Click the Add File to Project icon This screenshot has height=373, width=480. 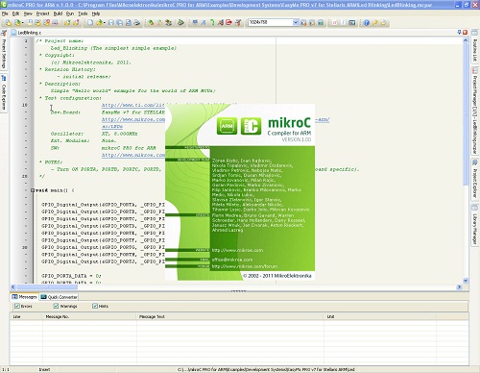tap(67, 22)
